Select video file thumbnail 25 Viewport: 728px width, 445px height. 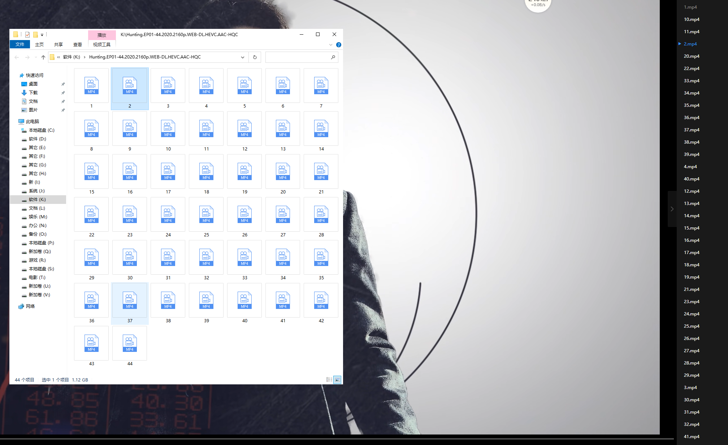click(206, 214)
